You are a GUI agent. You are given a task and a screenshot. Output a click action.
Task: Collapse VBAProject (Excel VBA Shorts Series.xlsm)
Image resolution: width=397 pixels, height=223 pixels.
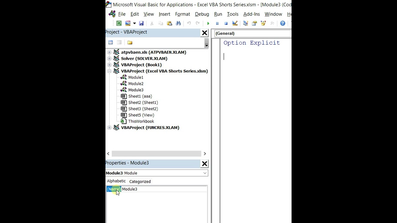pyautogui.click(x=109, y=71)
